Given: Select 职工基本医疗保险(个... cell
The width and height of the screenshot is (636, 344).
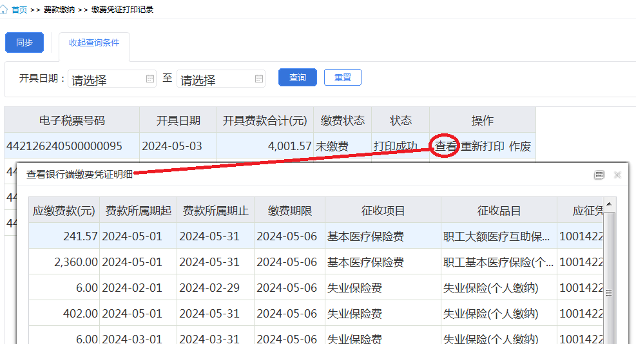Looking at the screenshot, I should tap(498, 262).
